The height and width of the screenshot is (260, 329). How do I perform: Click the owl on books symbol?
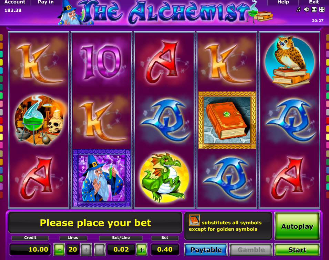(x=290, y=62)
